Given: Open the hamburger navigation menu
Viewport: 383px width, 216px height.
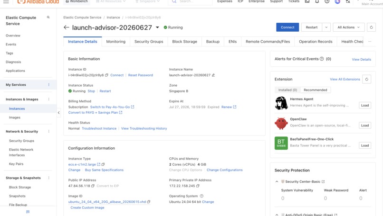Looking at the screenshot, I should [6, 1].
